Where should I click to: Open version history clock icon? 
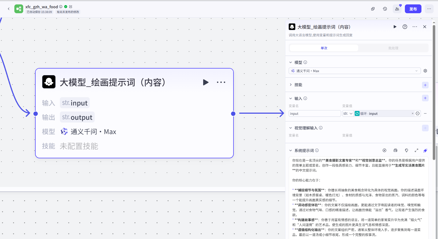pos(385,9)
